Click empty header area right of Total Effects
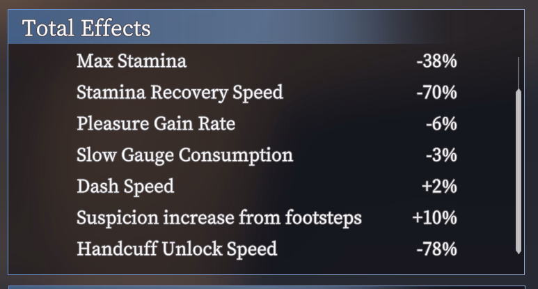 click(x=334, y=28)
